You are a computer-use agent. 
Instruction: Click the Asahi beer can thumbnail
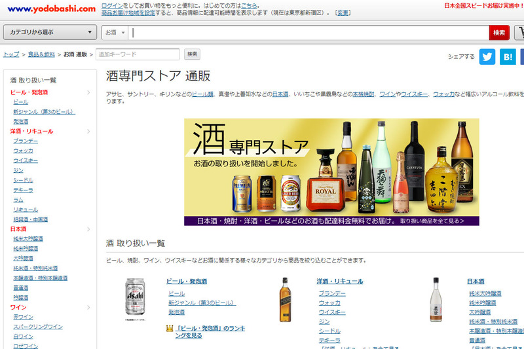135,297
